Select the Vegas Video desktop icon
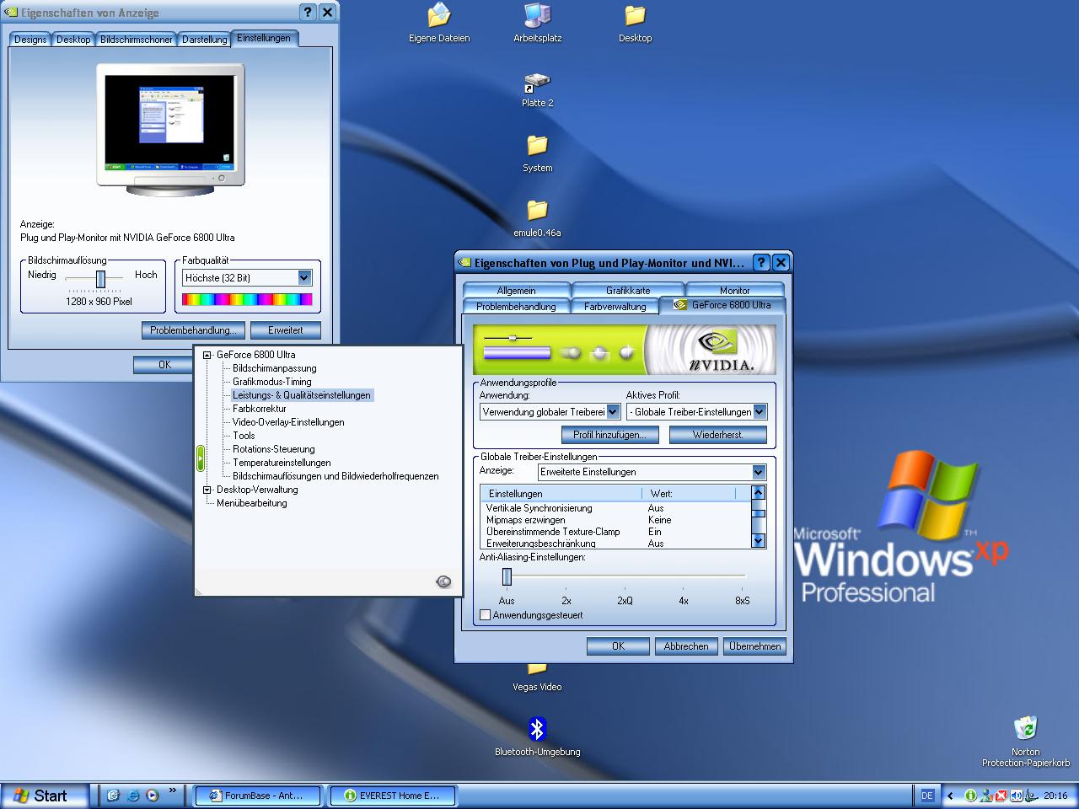The width and height of the screenshot is (1079, 809). [x=537, y=678]
